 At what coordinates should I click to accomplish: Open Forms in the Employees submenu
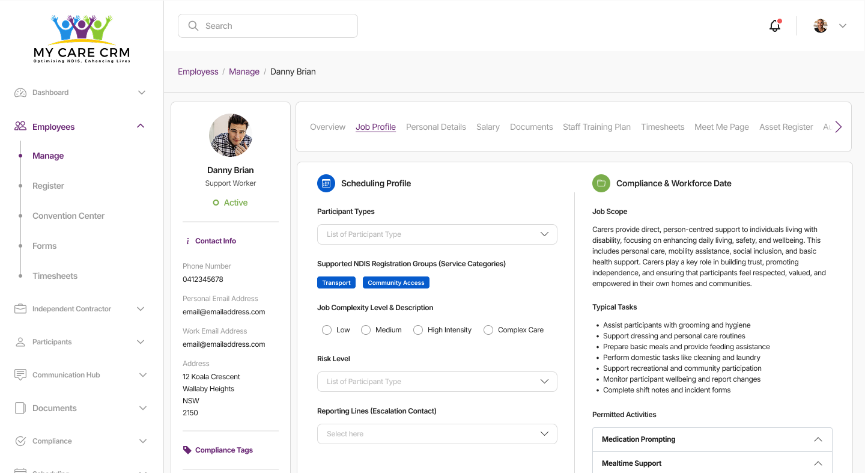click(44, 246)
